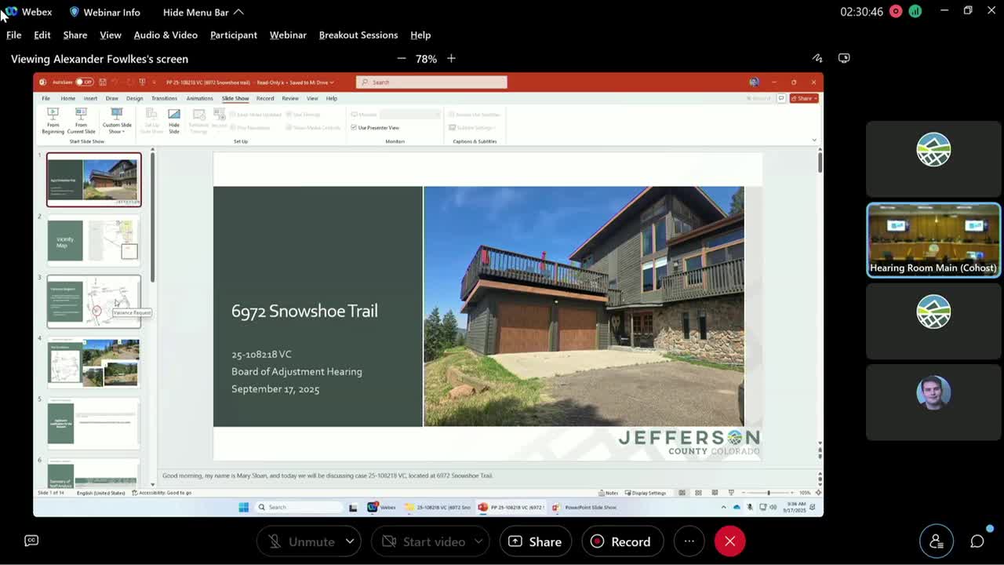Click the More options ellipsis button
The image size is (1004, 565).
pyautogui.click(x=689, y=541)
